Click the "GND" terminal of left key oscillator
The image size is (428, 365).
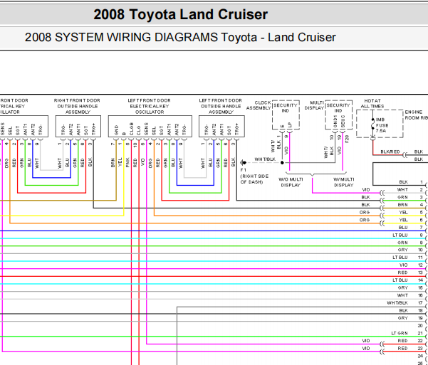click(x=117, y=130)
